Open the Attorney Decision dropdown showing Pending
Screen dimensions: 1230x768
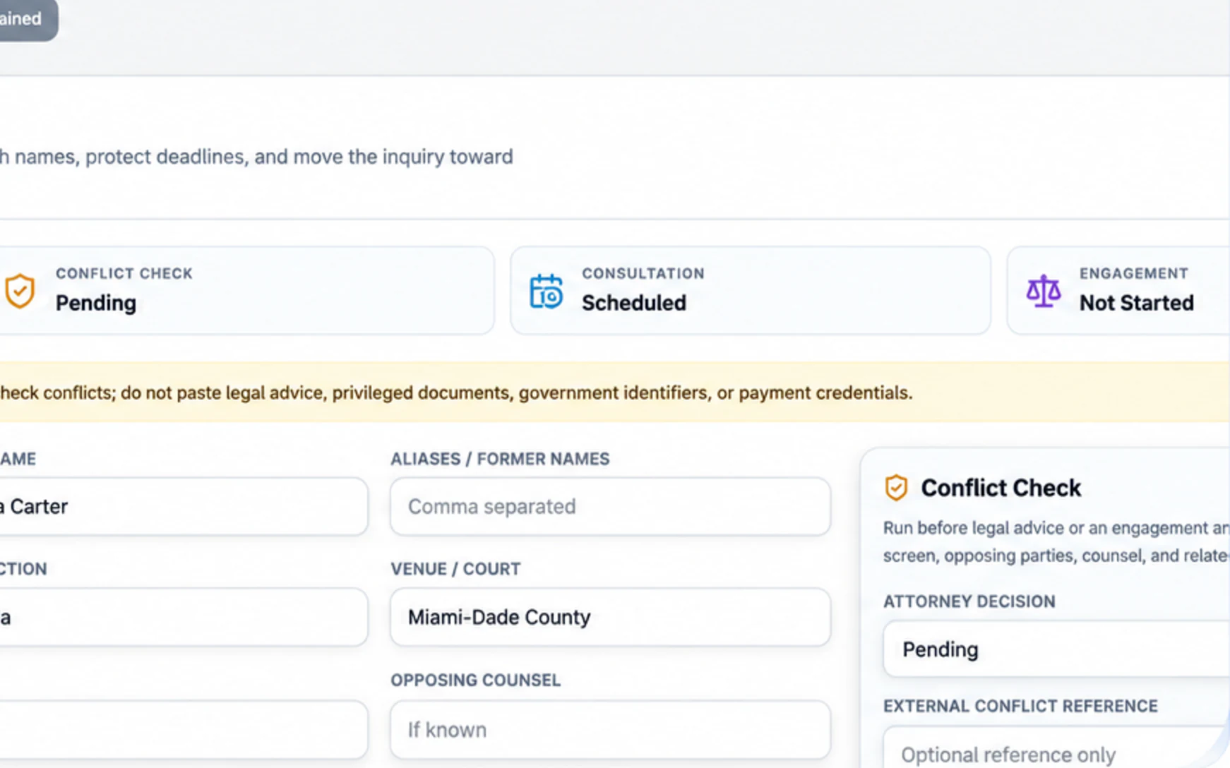tap(1056, 649)
